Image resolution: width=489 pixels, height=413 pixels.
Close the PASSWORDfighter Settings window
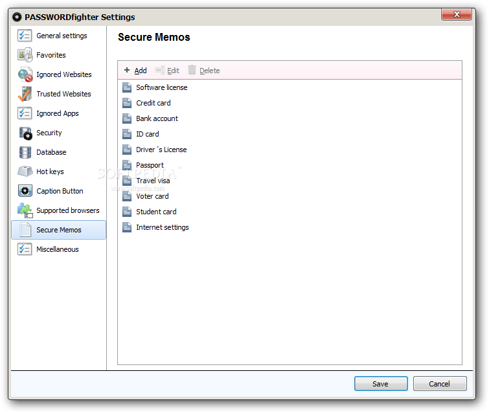457,14
